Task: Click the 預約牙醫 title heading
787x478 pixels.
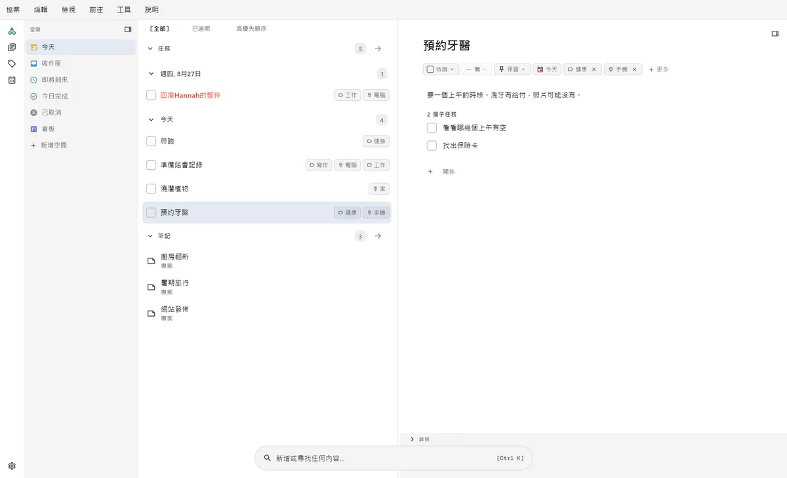Action: coord(447,45)
